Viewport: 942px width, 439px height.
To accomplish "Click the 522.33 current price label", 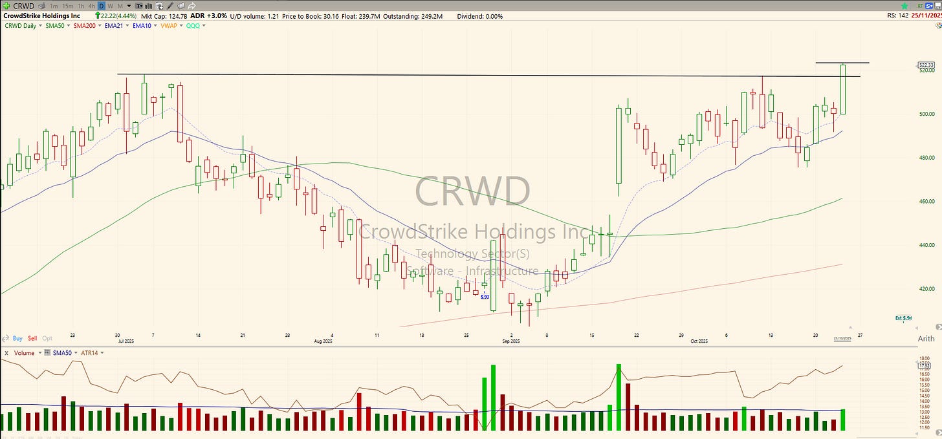I will (x=926, y=65).
